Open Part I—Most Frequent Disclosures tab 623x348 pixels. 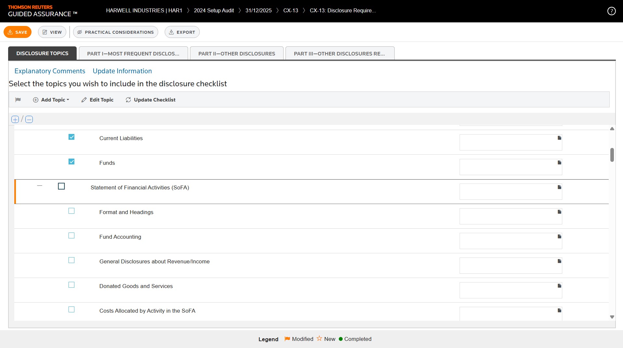(133, 54)
